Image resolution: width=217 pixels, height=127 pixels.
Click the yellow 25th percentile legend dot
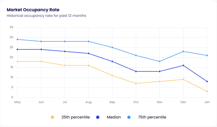click(x=52, y=117)
